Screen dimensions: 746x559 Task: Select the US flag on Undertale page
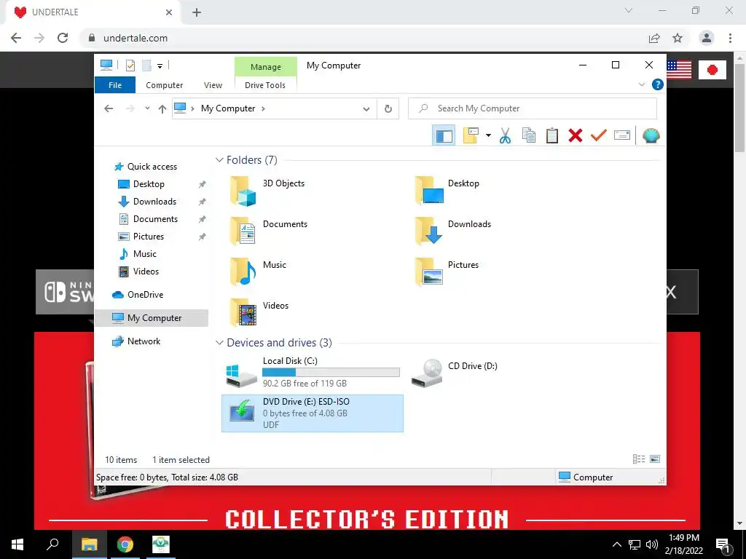pos(679,70)
